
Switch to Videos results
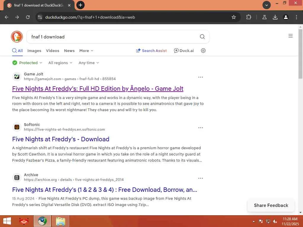(53, 51)
